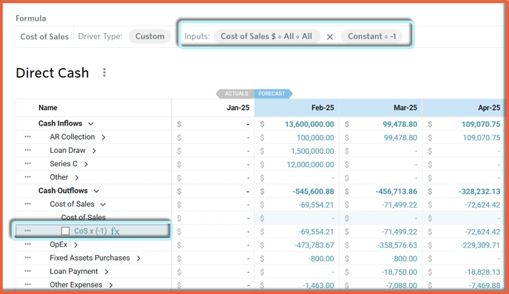Open row options dots for Cost of Sales group

(x=28, y=204)
